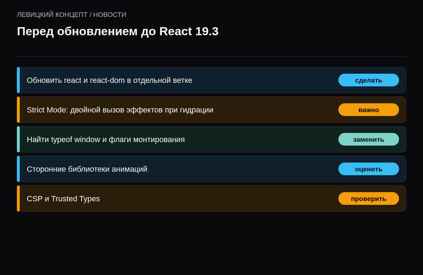
Task: Click the «заменить» badge
Action: 369,139
